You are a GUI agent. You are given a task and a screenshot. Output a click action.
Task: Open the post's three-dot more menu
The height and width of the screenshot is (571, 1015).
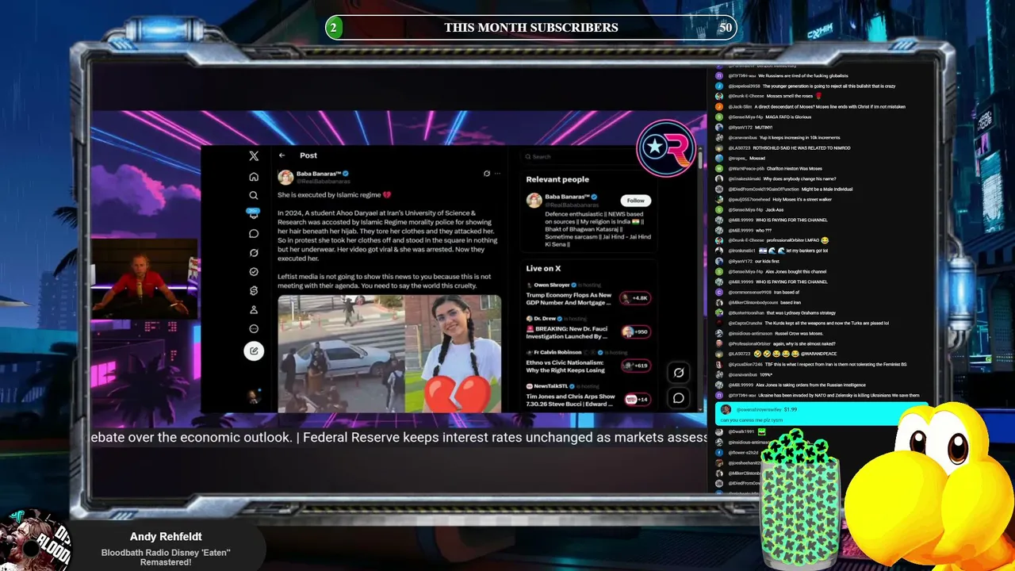pyautogui.click(x=497, y=173)
